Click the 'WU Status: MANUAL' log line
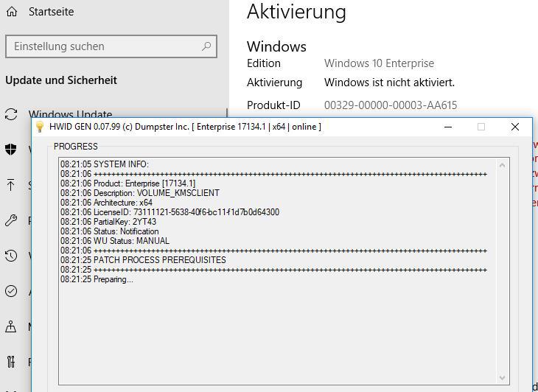 point(115,241)
